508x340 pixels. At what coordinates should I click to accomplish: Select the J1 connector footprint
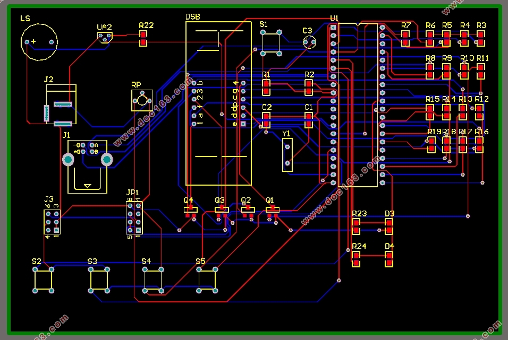pos(88,167)
